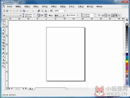Click the Copy icon in toolbar

(21, 11)
